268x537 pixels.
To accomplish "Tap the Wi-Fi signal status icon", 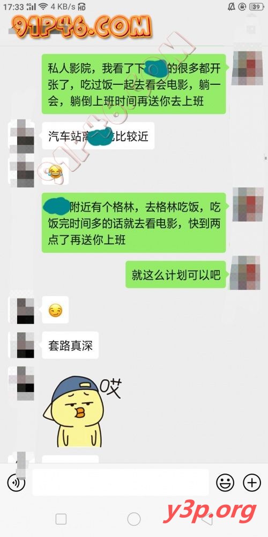I will coord(43,6).
